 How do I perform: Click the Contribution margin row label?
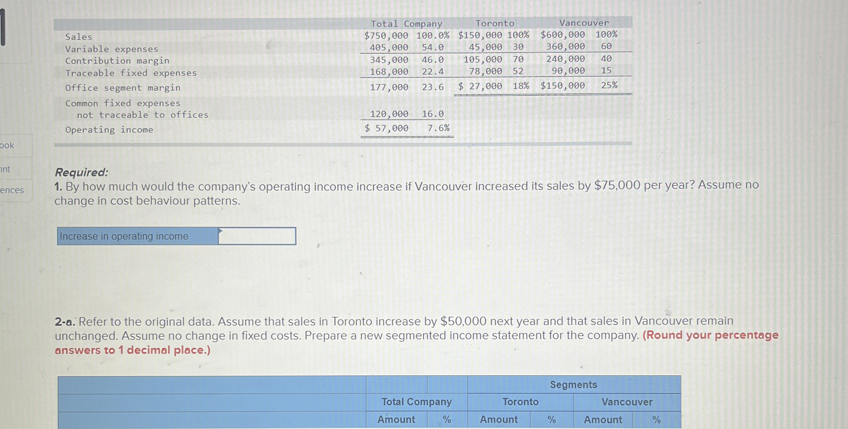pos(117,61)
